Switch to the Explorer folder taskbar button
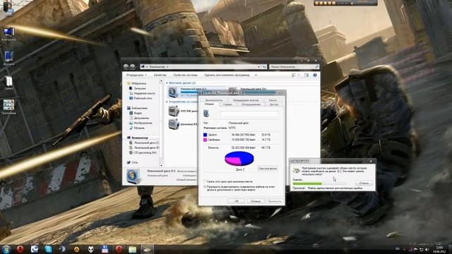The height and width of the screenshot is (254, 452). (x=133, y=249)
